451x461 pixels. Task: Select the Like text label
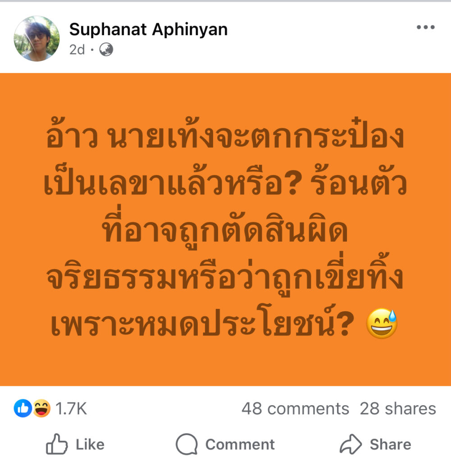(x=90, y=444)
